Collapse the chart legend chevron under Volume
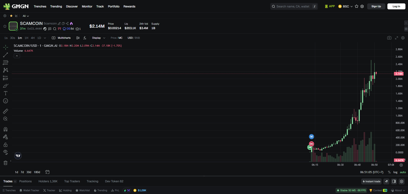 pyautogui.click(x=17, y=56)
